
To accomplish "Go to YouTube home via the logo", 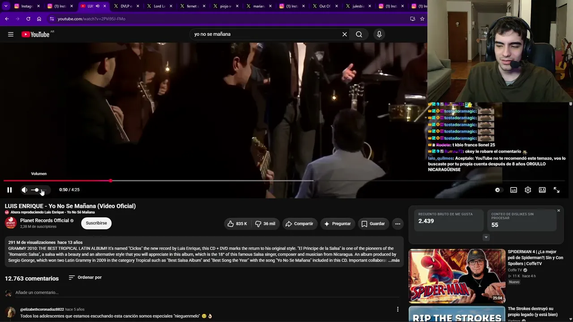I will pyautogui.click(x=35, y=34).
